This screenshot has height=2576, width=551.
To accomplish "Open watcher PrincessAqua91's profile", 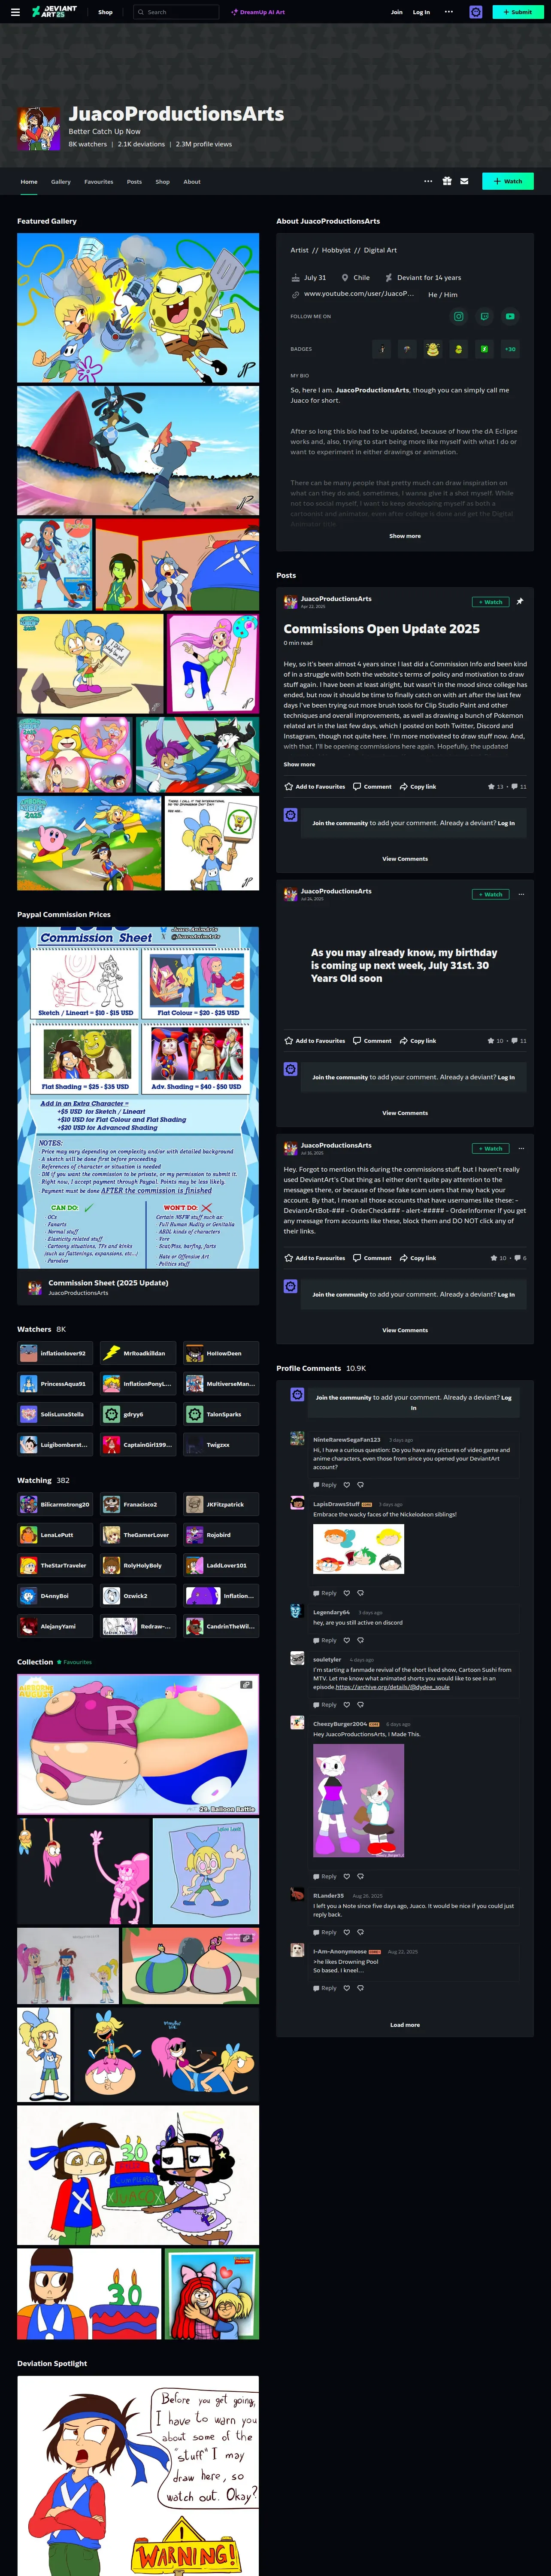I will point(55,1384).
